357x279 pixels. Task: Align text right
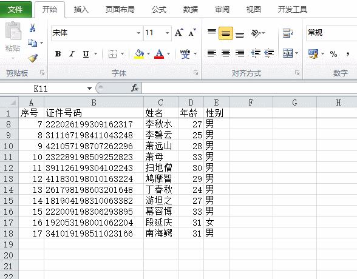[x=240, y=53]
